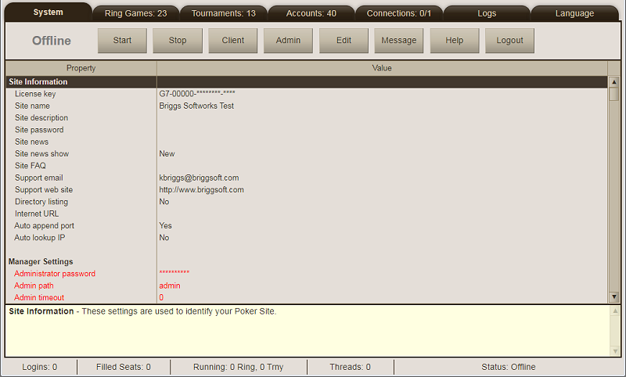Click the scroll down arrow of property list
This screenshot has width=626, height=377.
point(613,296)
